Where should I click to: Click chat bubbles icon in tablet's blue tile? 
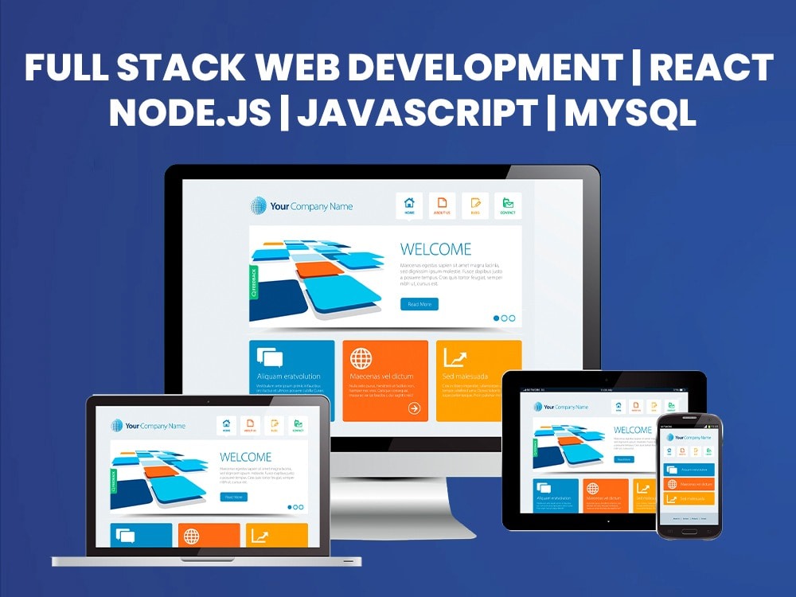[544, 488]
